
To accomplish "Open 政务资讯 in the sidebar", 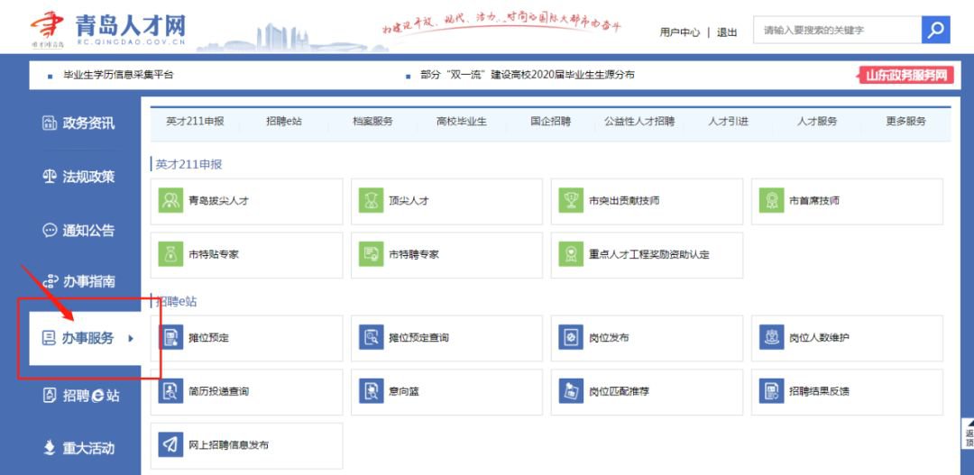I will tap(79, 123).
